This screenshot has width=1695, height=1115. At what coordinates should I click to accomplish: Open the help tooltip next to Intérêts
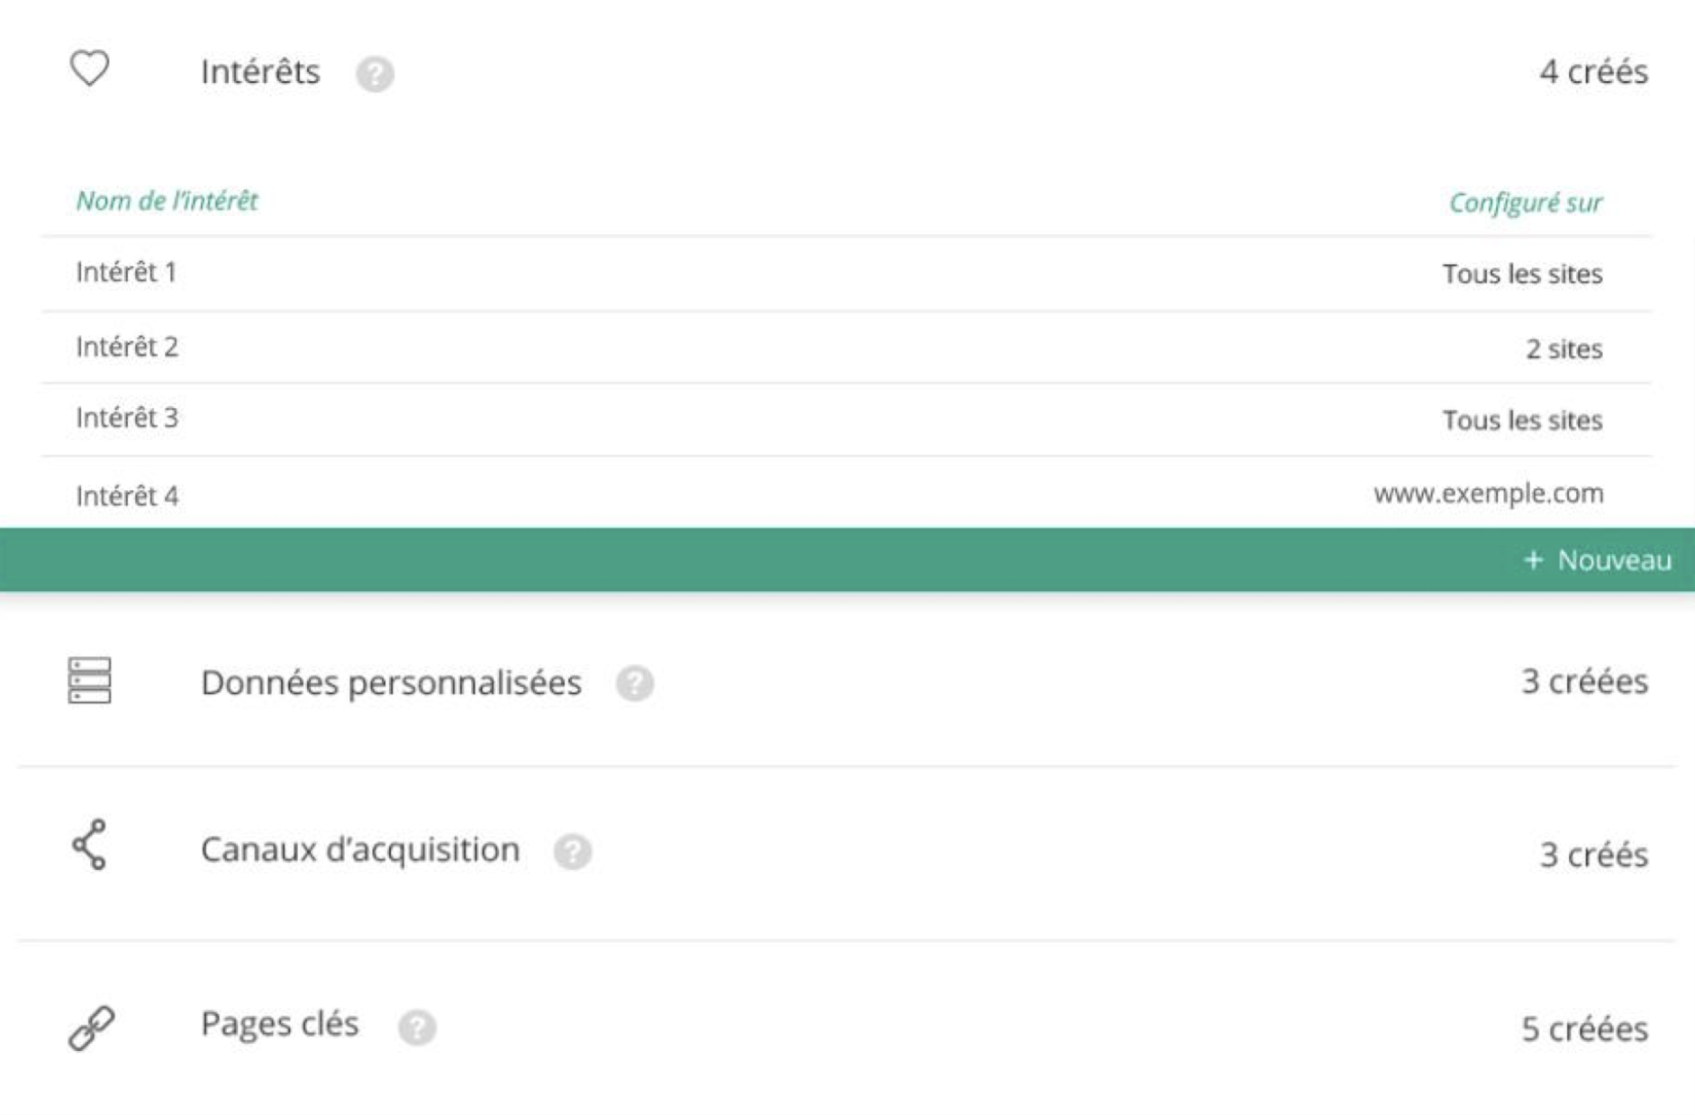(x=375, y=74)
